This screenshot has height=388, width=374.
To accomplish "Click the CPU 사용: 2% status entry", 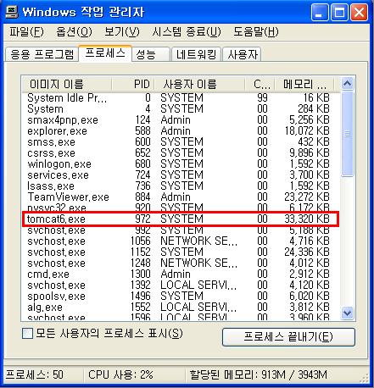I will 120,374.
